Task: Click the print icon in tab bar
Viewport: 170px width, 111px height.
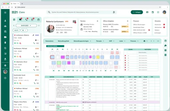Action: click(144, 41)
